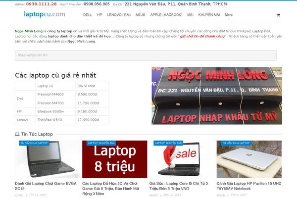Open the LENOVO (IBM) menu
297x198 pixels.
(119, 15)
